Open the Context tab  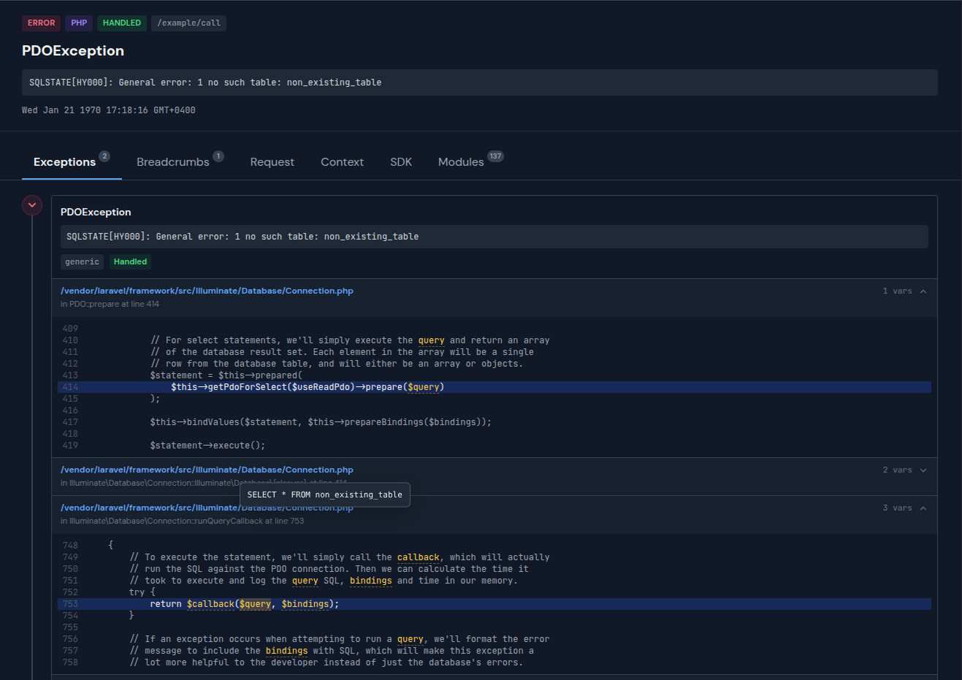point(342,162)
